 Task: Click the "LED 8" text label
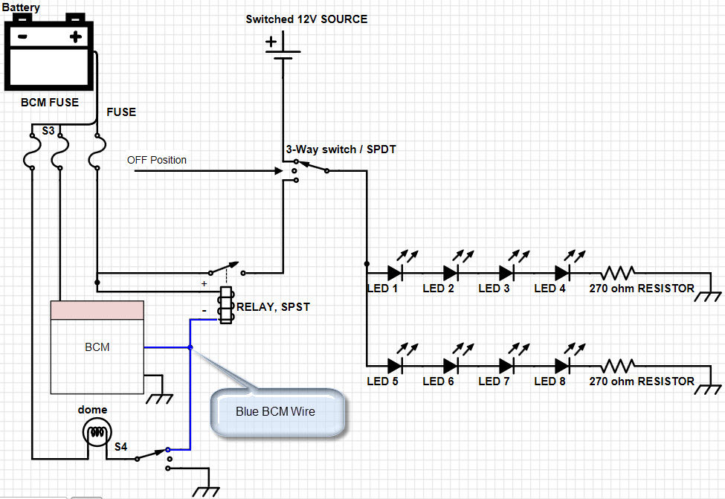point(550,381)
